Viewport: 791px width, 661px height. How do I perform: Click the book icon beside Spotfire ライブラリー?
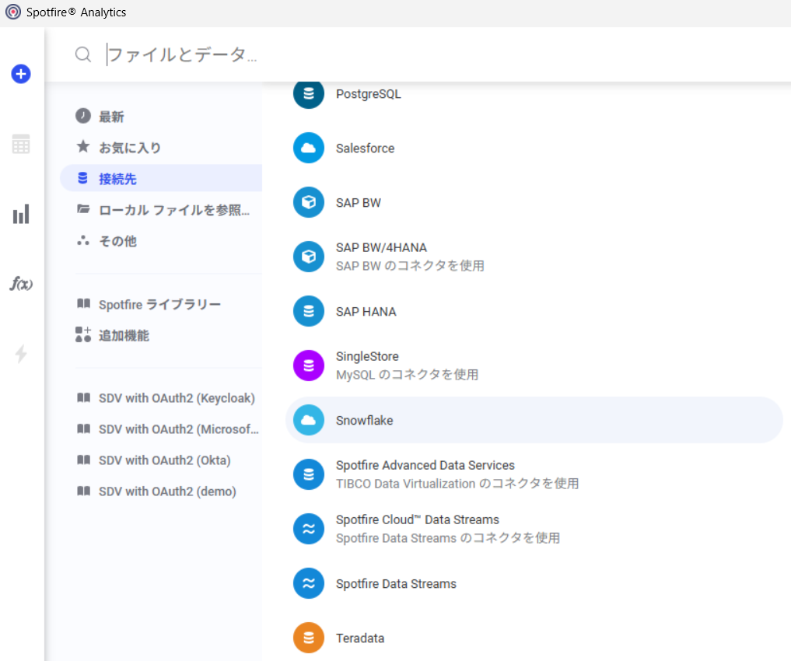tap(83, 303)
